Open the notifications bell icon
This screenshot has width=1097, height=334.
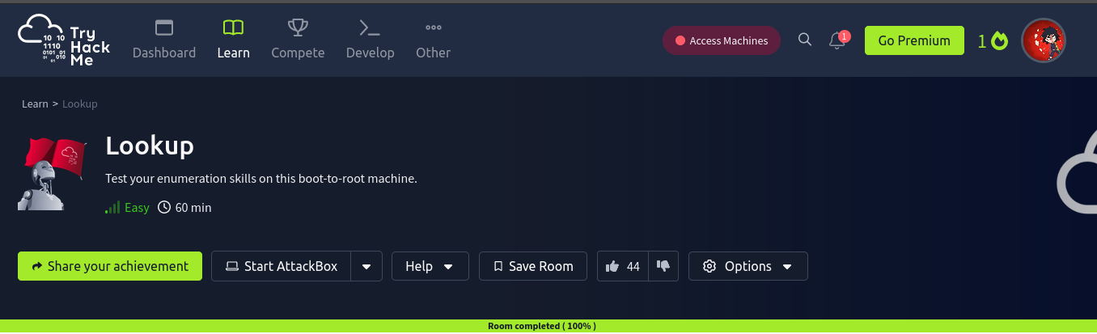(837, 40)
